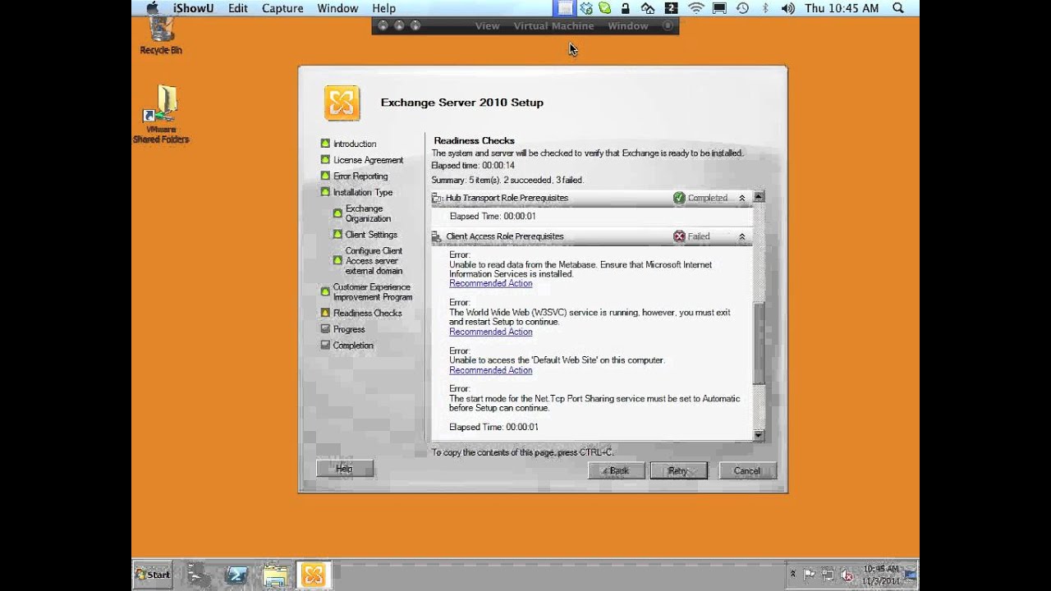Image resolution: width=1051 pixels, height=591 pixels.
Task: Open Server Manager from the taskbar
Action: pos(197,575)
